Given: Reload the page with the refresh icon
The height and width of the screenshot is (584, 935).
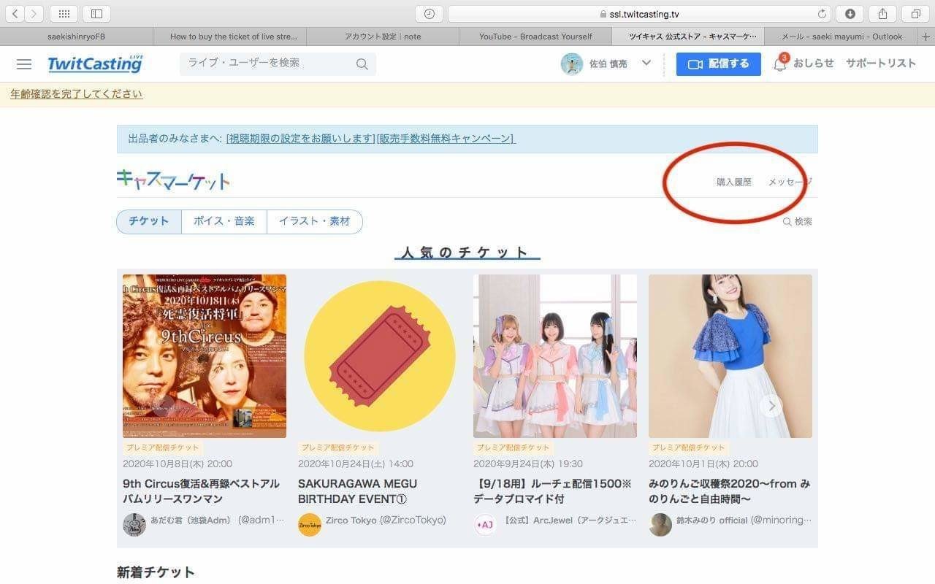Looking at the screenshot, I should click(822, 14).
